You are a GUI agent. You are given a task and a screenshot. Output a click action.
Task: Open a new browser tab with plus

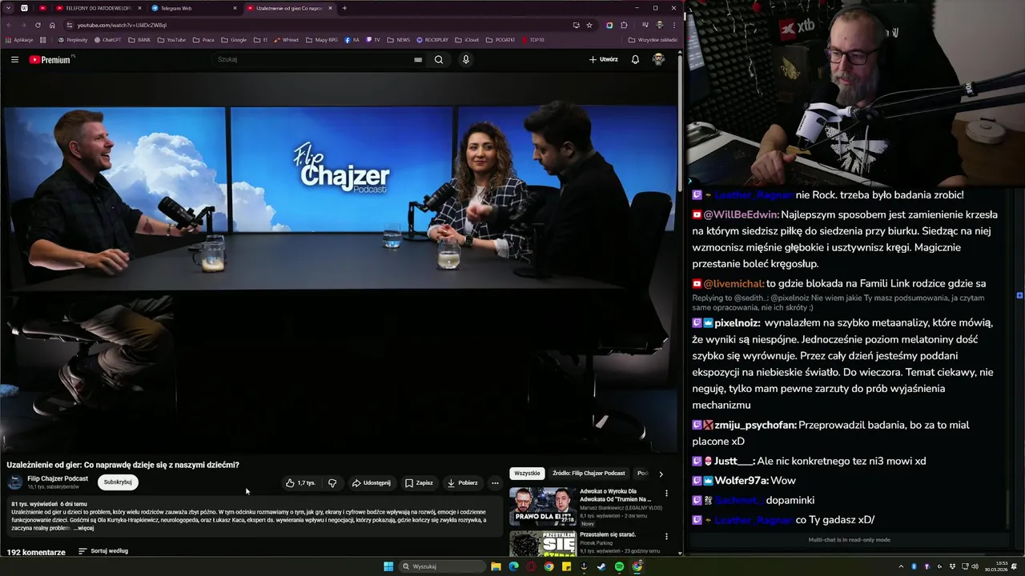(344, 8)
